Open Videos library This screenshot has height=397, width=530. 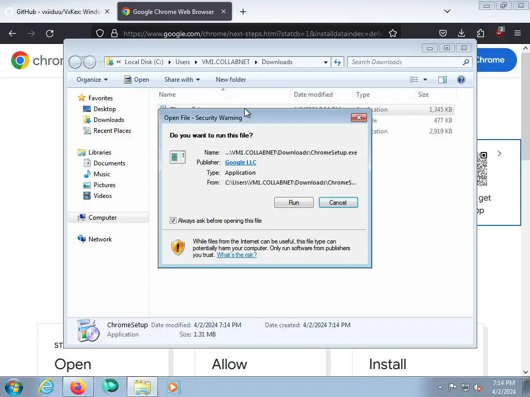point(98,196)
